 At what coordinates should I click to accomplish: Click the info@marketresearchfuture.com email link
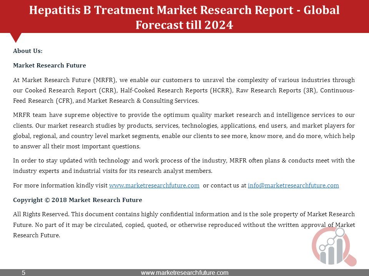point(293,186)
